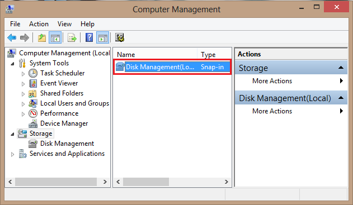This screenshot has height=205, width=353.
Task: Click the Disk Management(Lo... Snap-in list entry
Action: click(172, 67)
